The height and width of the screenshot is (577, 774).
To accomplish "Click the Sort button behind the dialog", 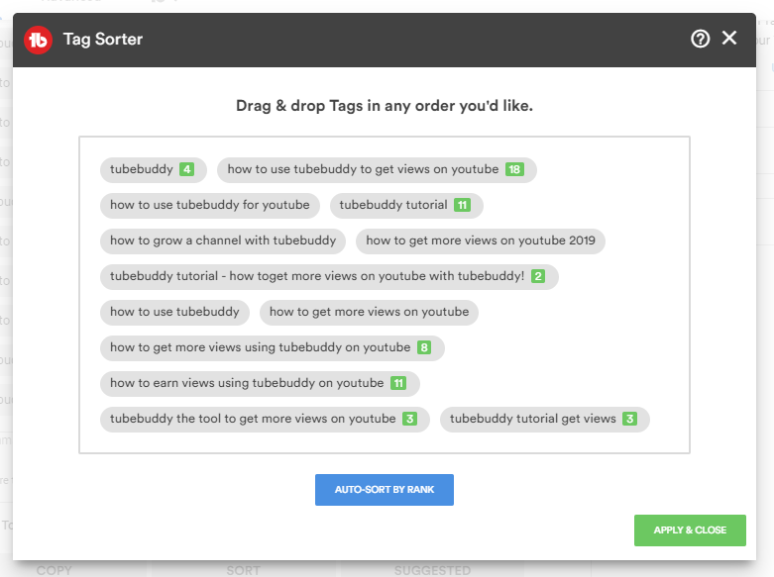I will 243,570.
